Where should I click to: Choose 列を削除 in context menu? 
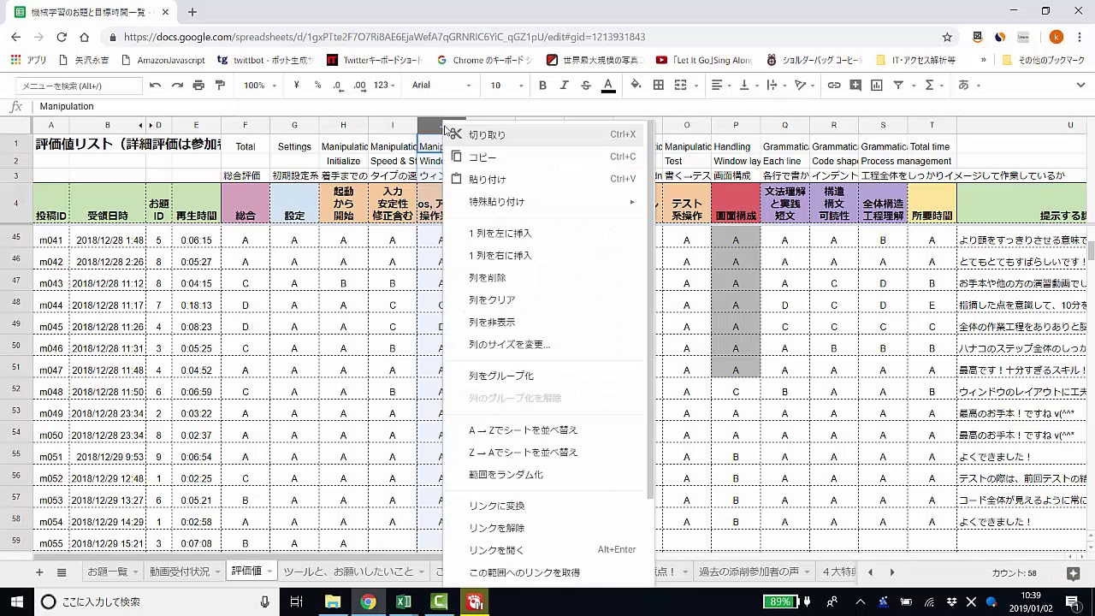pos(487,278)
